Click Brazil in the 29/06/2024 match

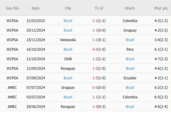coord(130,107)
